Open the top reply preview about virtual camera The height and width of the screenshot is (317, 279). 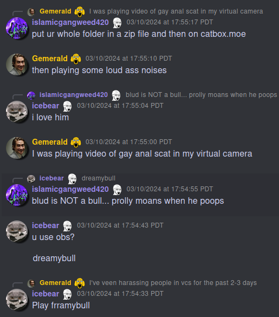[176, 11]
